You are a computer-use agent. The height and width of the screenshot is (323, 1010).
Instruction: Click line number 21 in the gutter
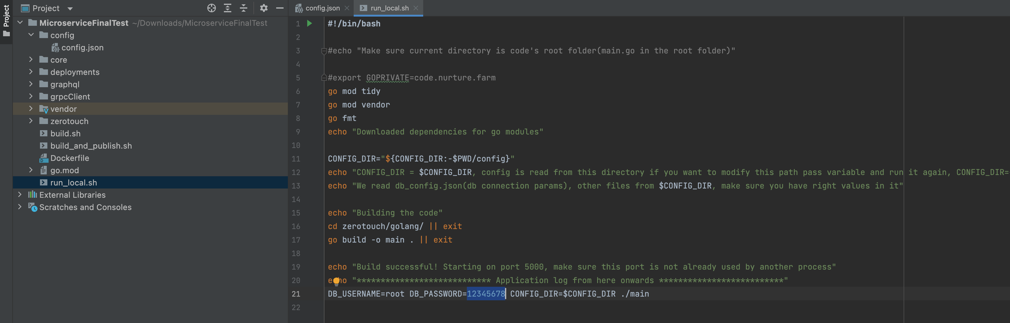click(296, 294)
